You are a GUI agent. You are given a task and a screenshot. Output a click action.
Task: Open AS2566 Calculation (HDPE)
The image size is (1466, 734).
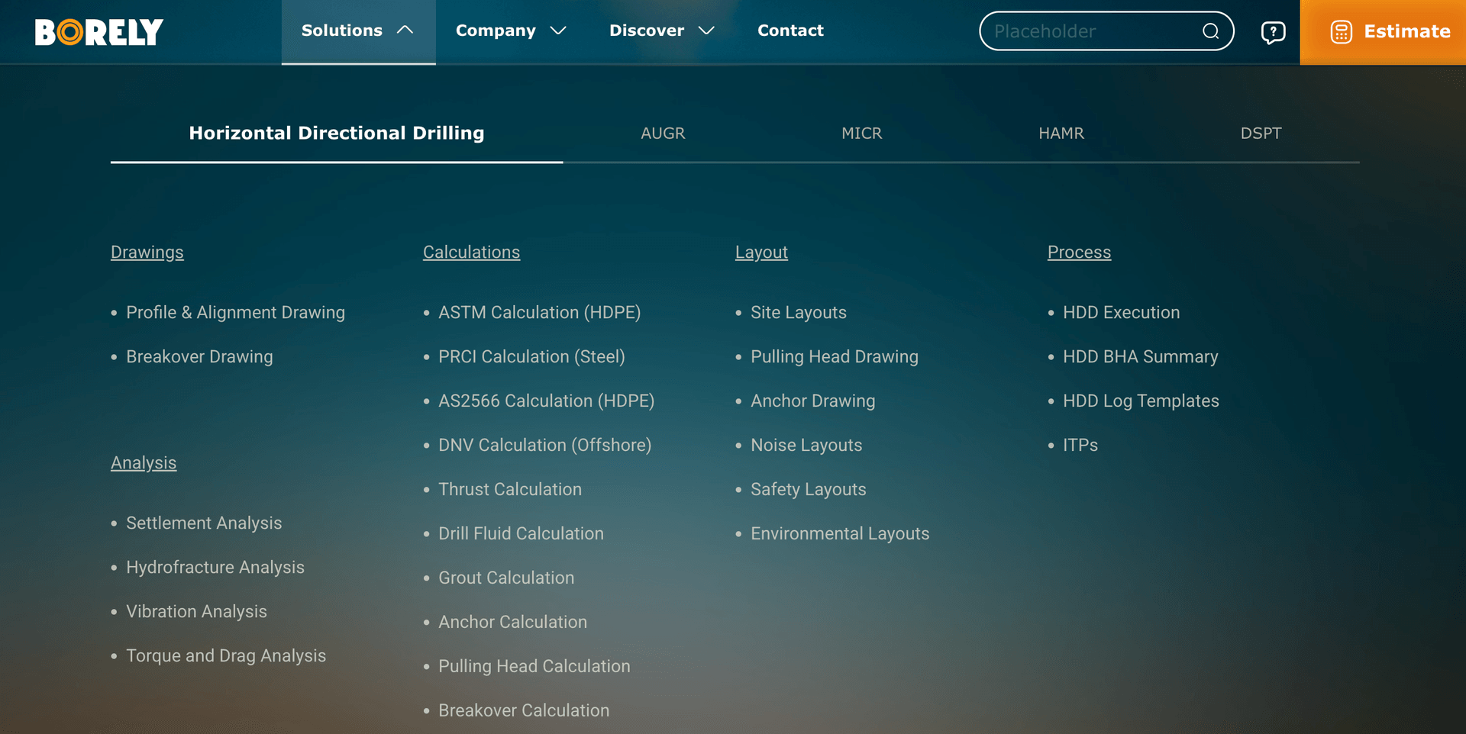click(x=546, y=401)
